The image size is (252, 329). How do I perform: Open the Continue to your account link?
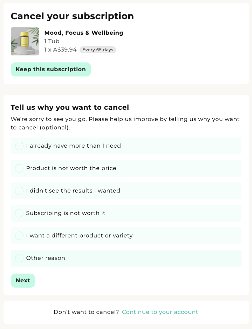click(x=160, y=312)
